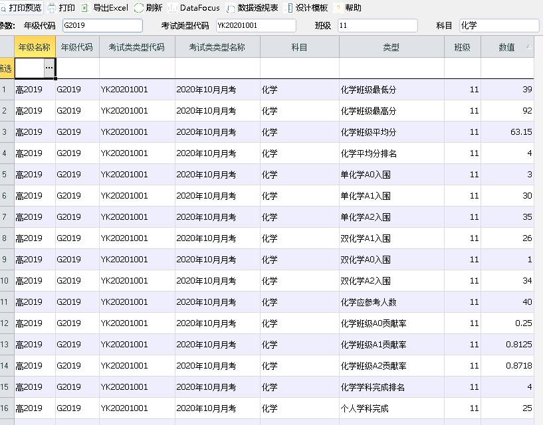
Task: Click the help question mark icon
Action: click(338, 8)
